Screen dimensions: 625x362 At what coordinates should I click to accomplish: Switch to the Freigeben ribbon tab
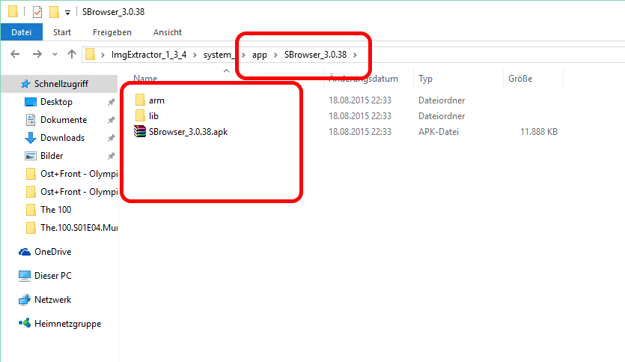pos(112,32)
